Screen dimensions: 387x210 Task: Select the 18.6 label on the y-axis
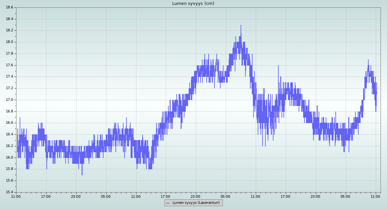point(9,7)
